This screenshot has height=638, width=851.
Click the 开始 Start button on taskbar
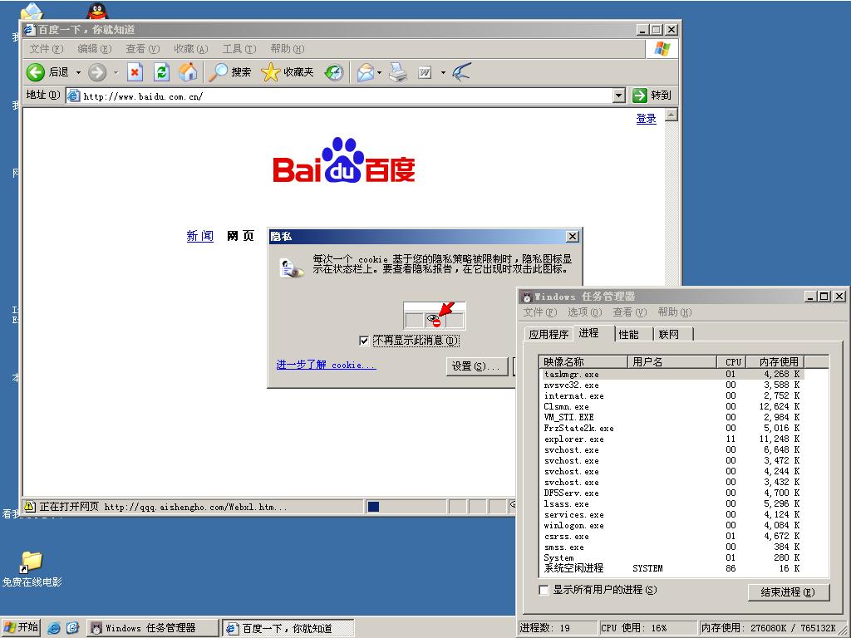point(21,628)
